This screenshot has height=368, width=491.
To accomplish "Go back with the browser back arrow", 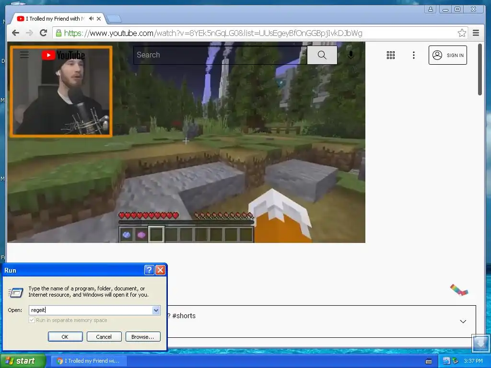I will point(15,33).
